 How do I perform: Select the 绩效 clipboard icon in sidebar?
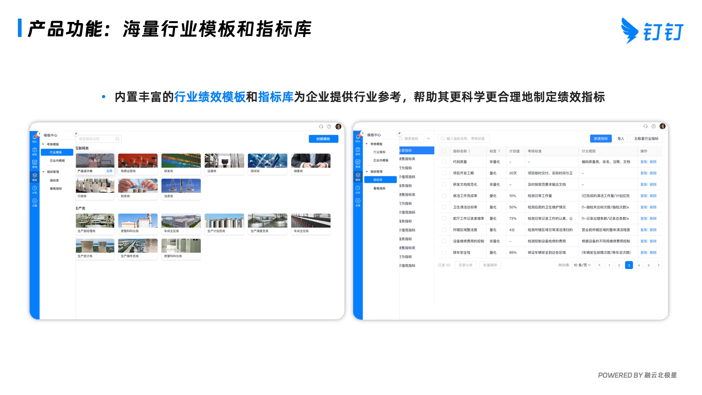pyautogui.click(x=34, y=151)
